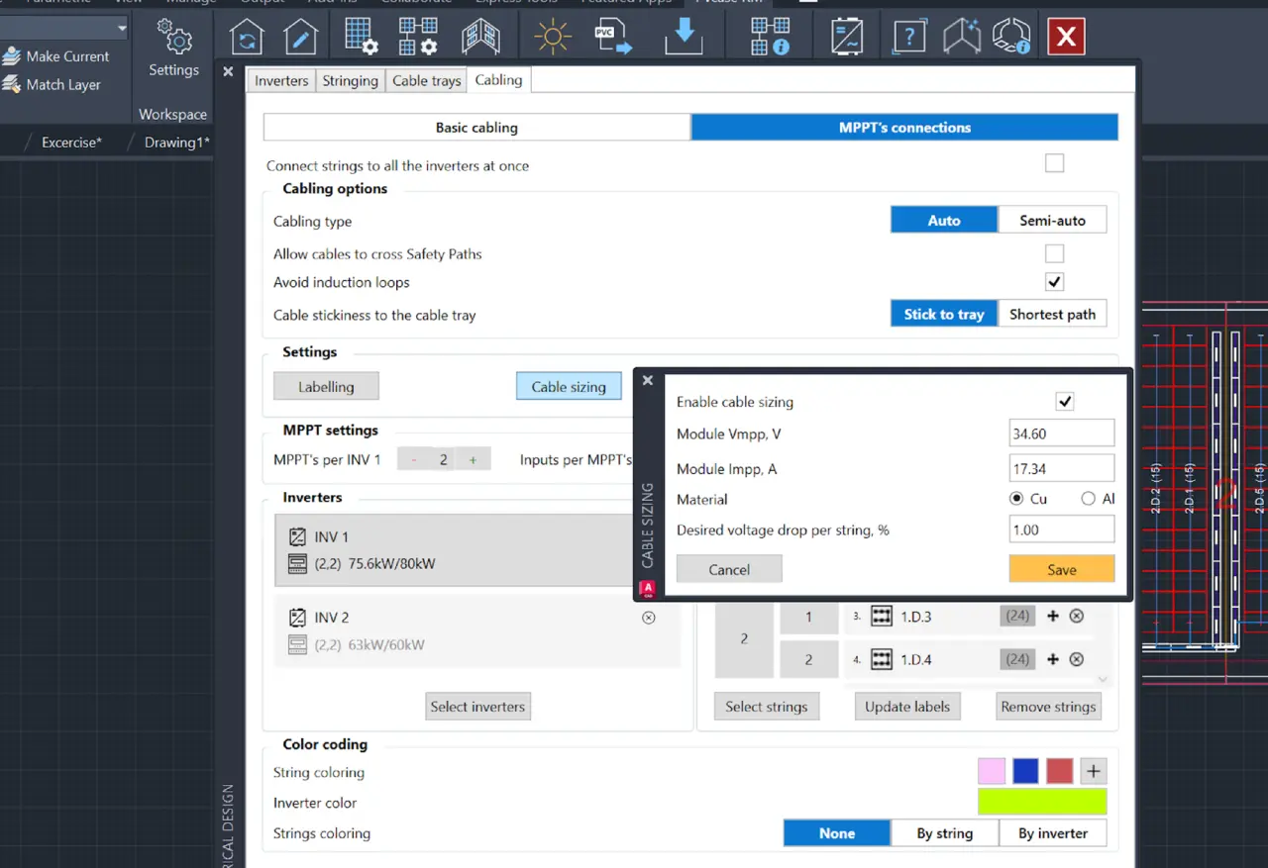The width and height of the screenshot is (1268, 868).
Task: Enable Allow cables to cross Safety Paths
Action: point(1055,253)
